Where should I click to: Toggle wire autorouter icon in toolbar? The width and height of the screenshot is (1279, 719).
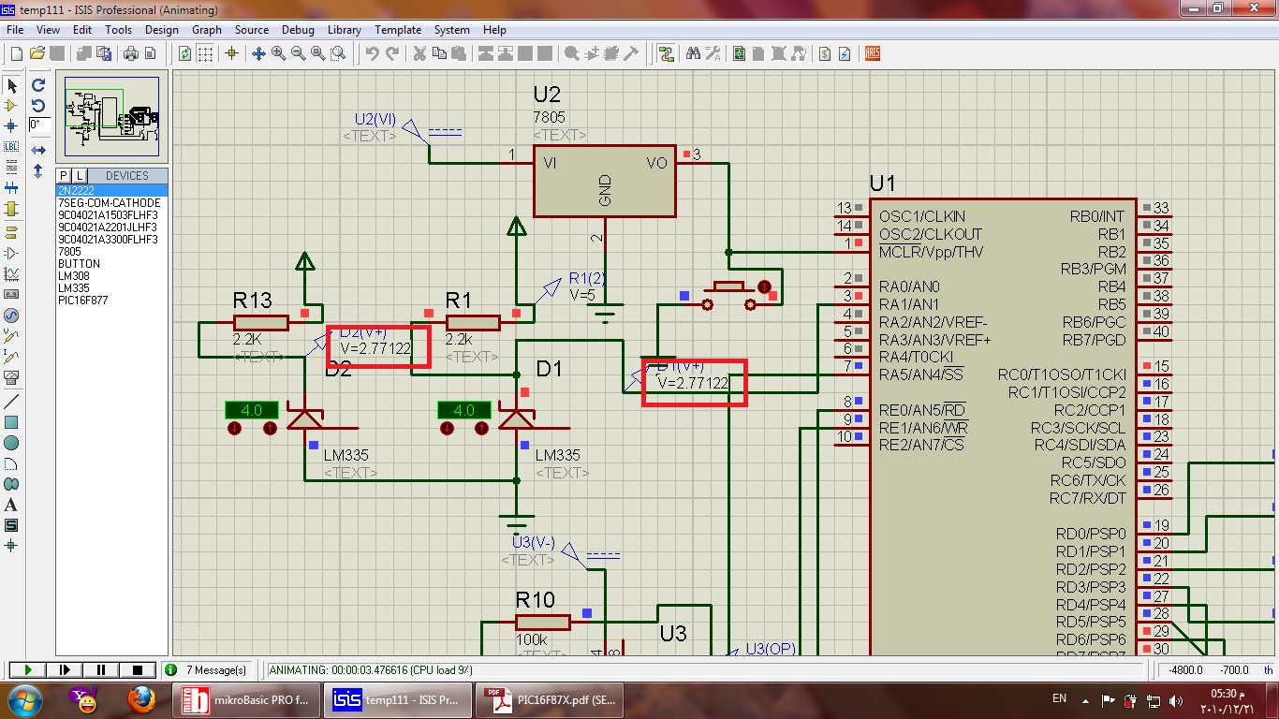point(666,54)
